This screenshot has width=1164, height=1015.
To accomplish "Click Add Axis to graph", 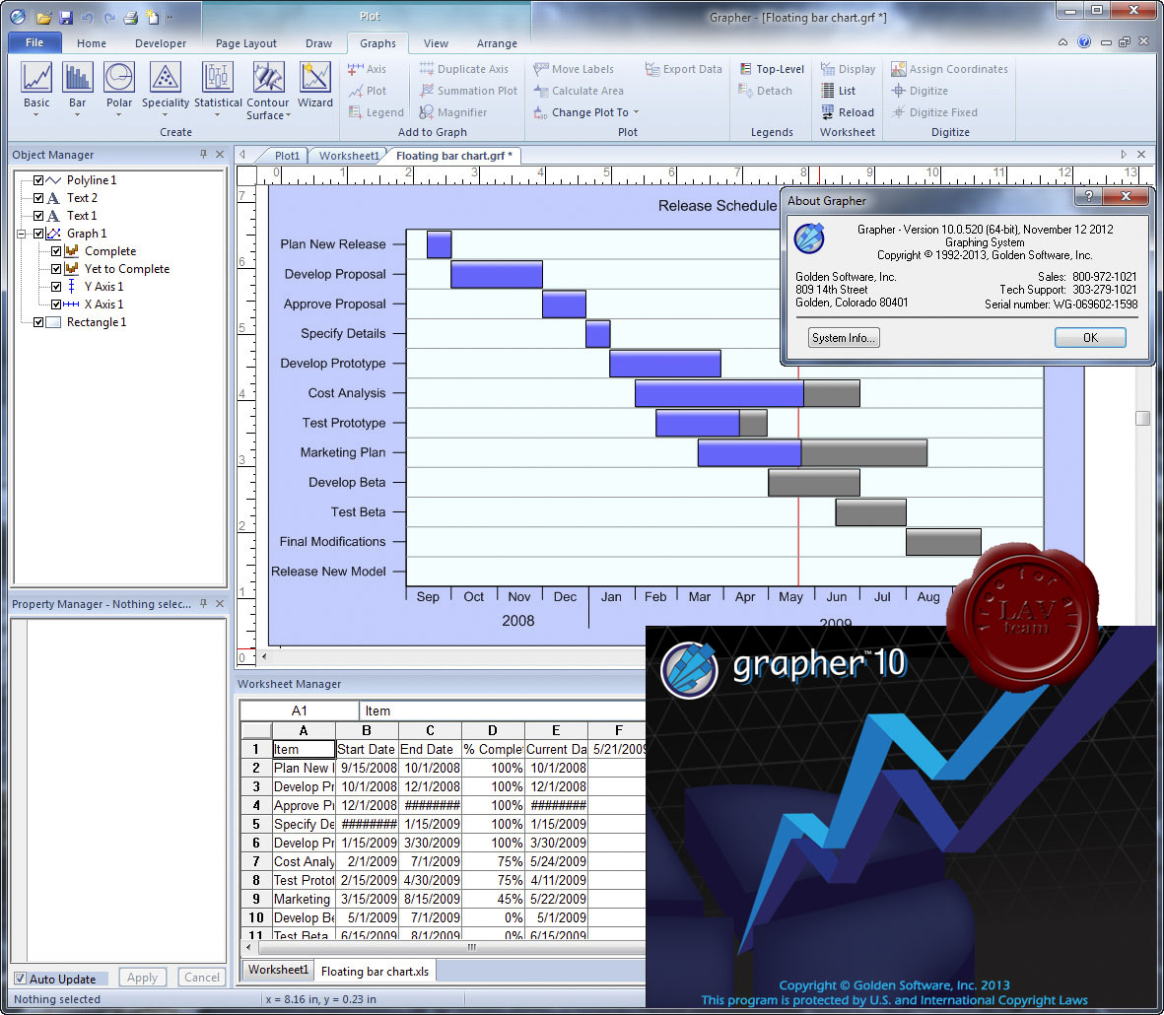I will tap(368, 69).
